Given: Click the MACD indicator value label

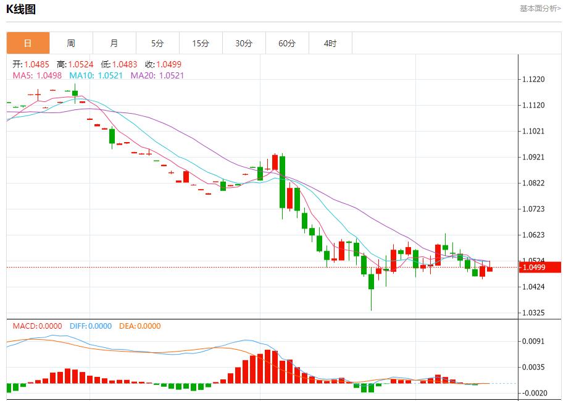Looking at the screenshot, I should [38, 326].
